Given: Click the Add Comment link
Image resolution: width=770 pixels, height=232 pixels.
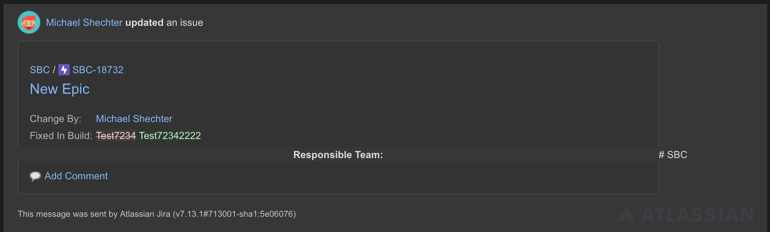Looking at the screenshot, I should 76,176.
